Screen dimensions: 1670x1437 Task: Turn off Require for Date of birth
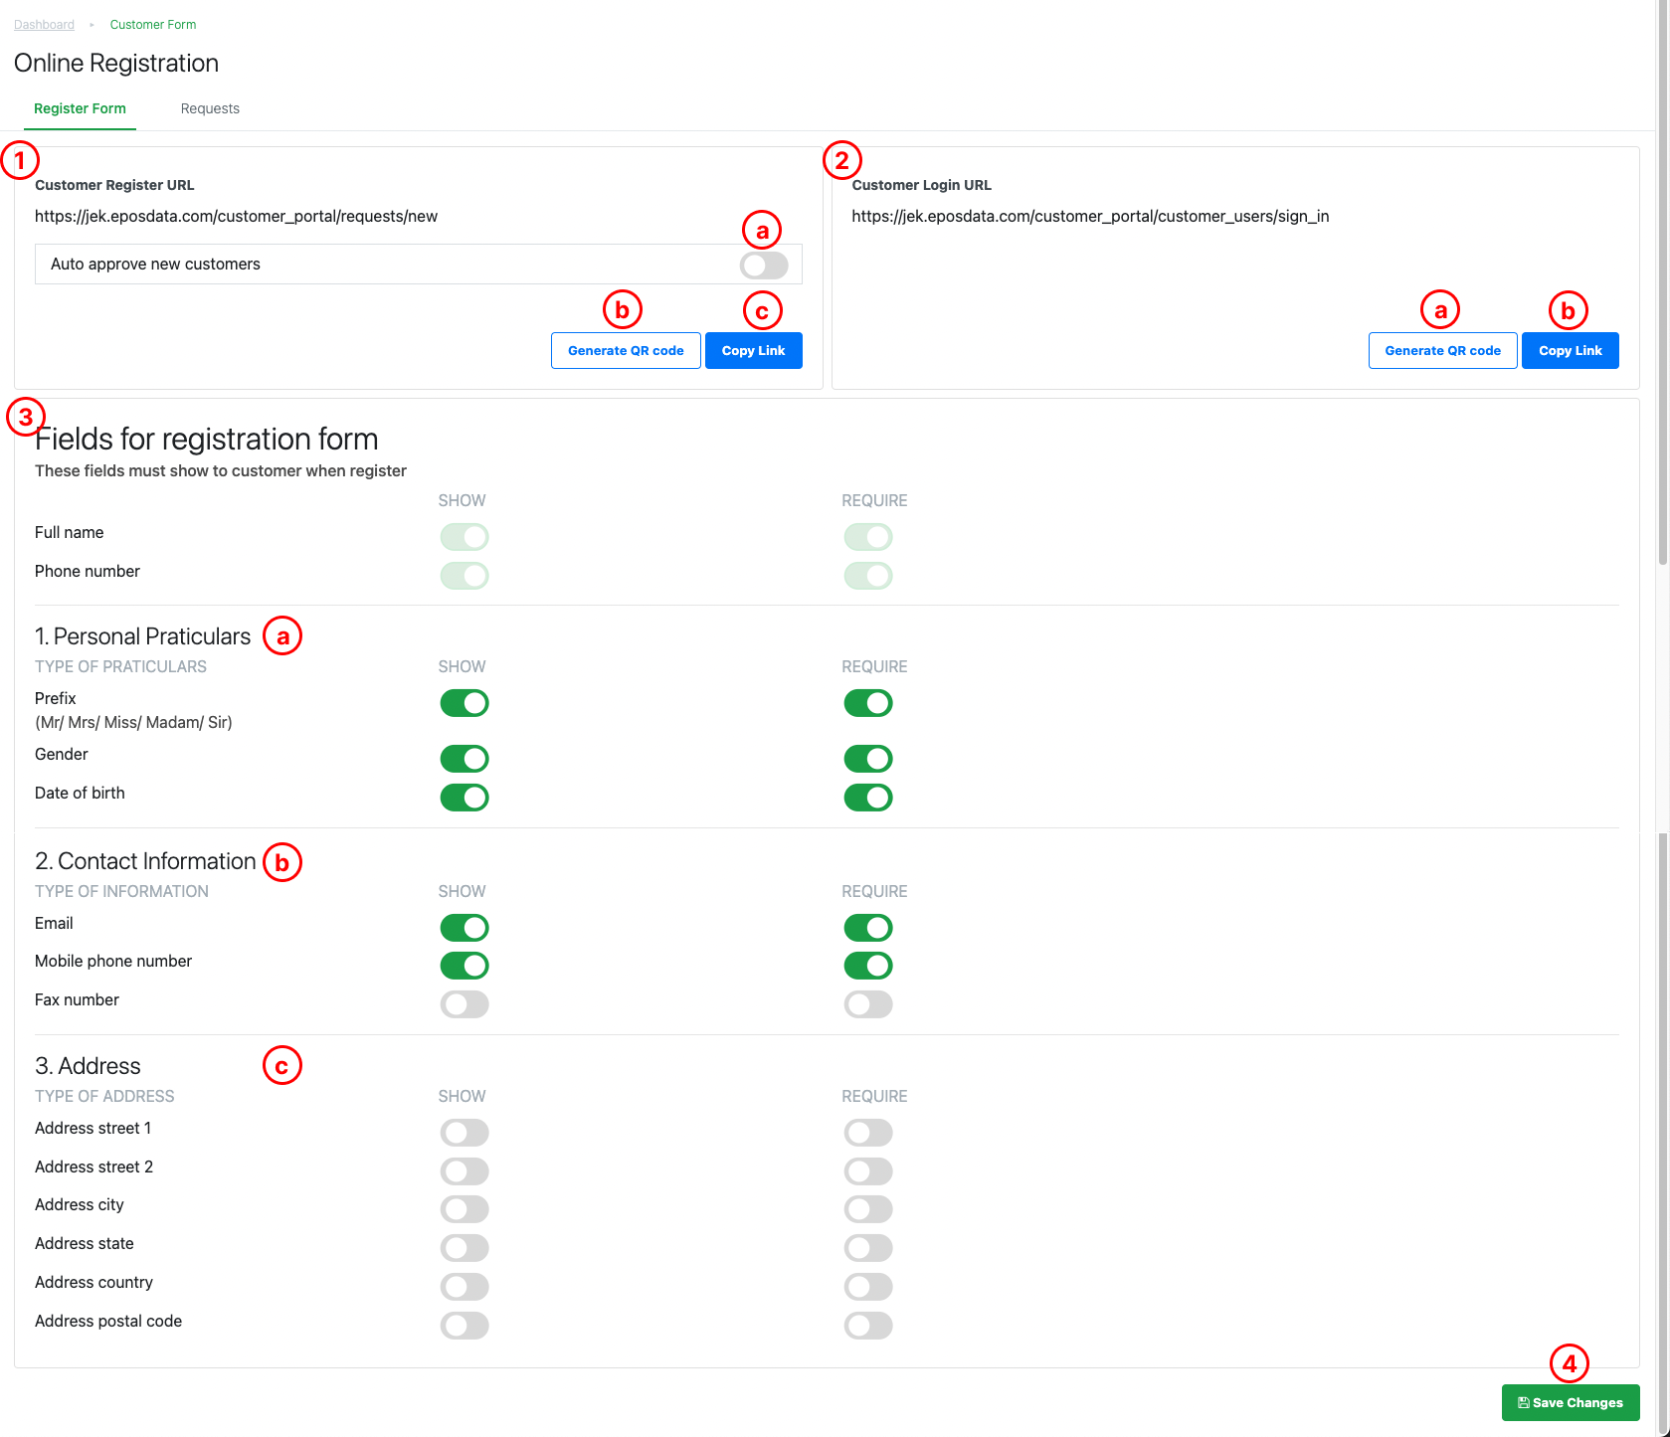868,798
